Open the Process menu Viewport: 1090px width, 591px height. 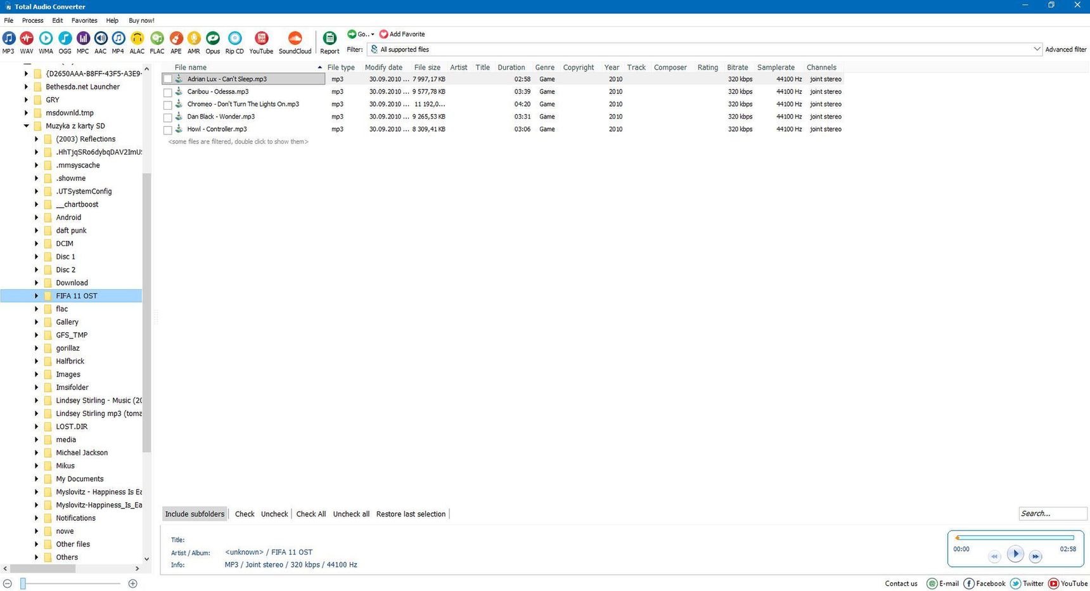pyautogui.click(x=33, y=20)
